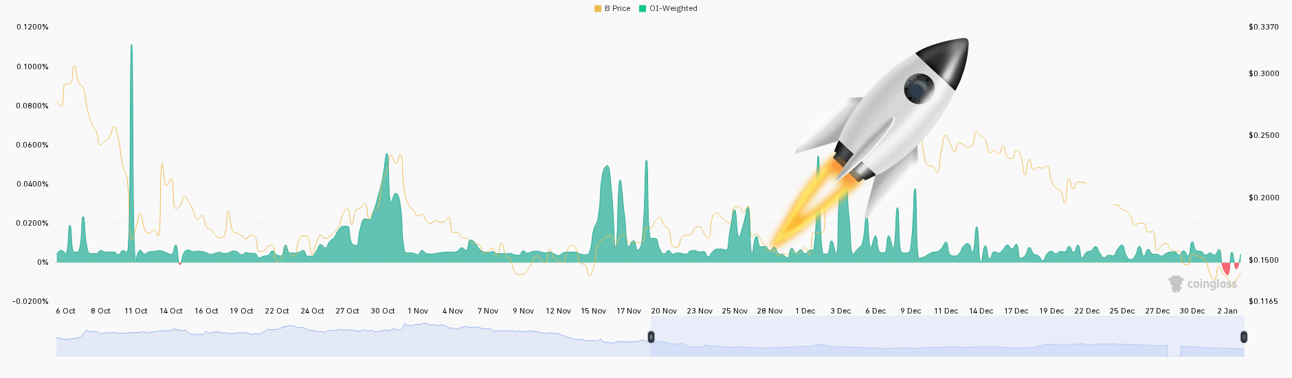Click the 30 Oct funding rate peak
The height and width of the screenshot is (378, 1292).
tap(387, 206)
